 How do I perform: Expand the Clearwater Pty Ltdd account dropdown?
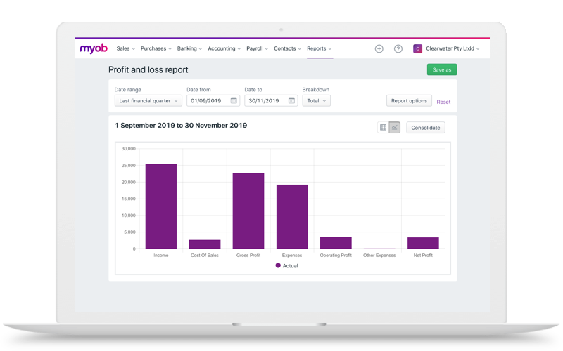[x=453, y=48]
